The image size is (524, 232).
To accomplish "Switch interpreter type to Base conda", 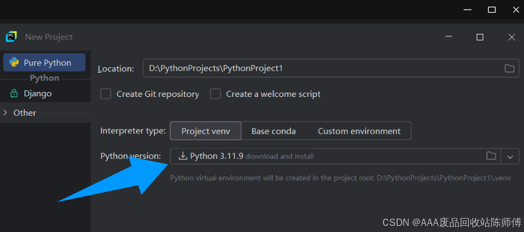I will (273, 131).
